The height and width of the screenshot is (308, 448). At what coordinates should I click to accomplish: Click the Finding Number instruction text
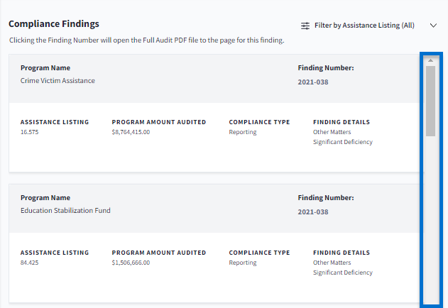pyautogui.click(x=146, y=40)
